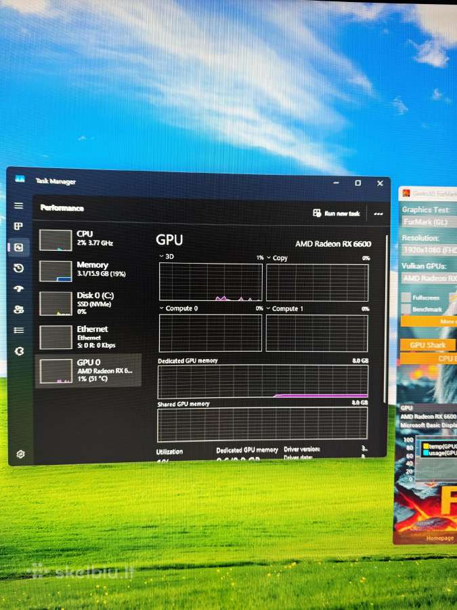Click the Compute 0 usage graph

click(211, 333)
